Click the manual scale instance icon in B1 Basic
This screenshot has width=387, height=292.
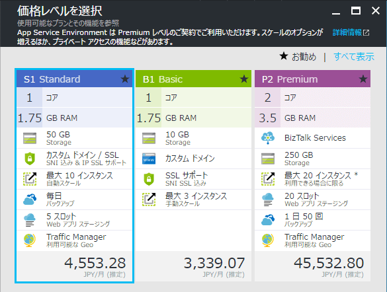coord(149,200)
